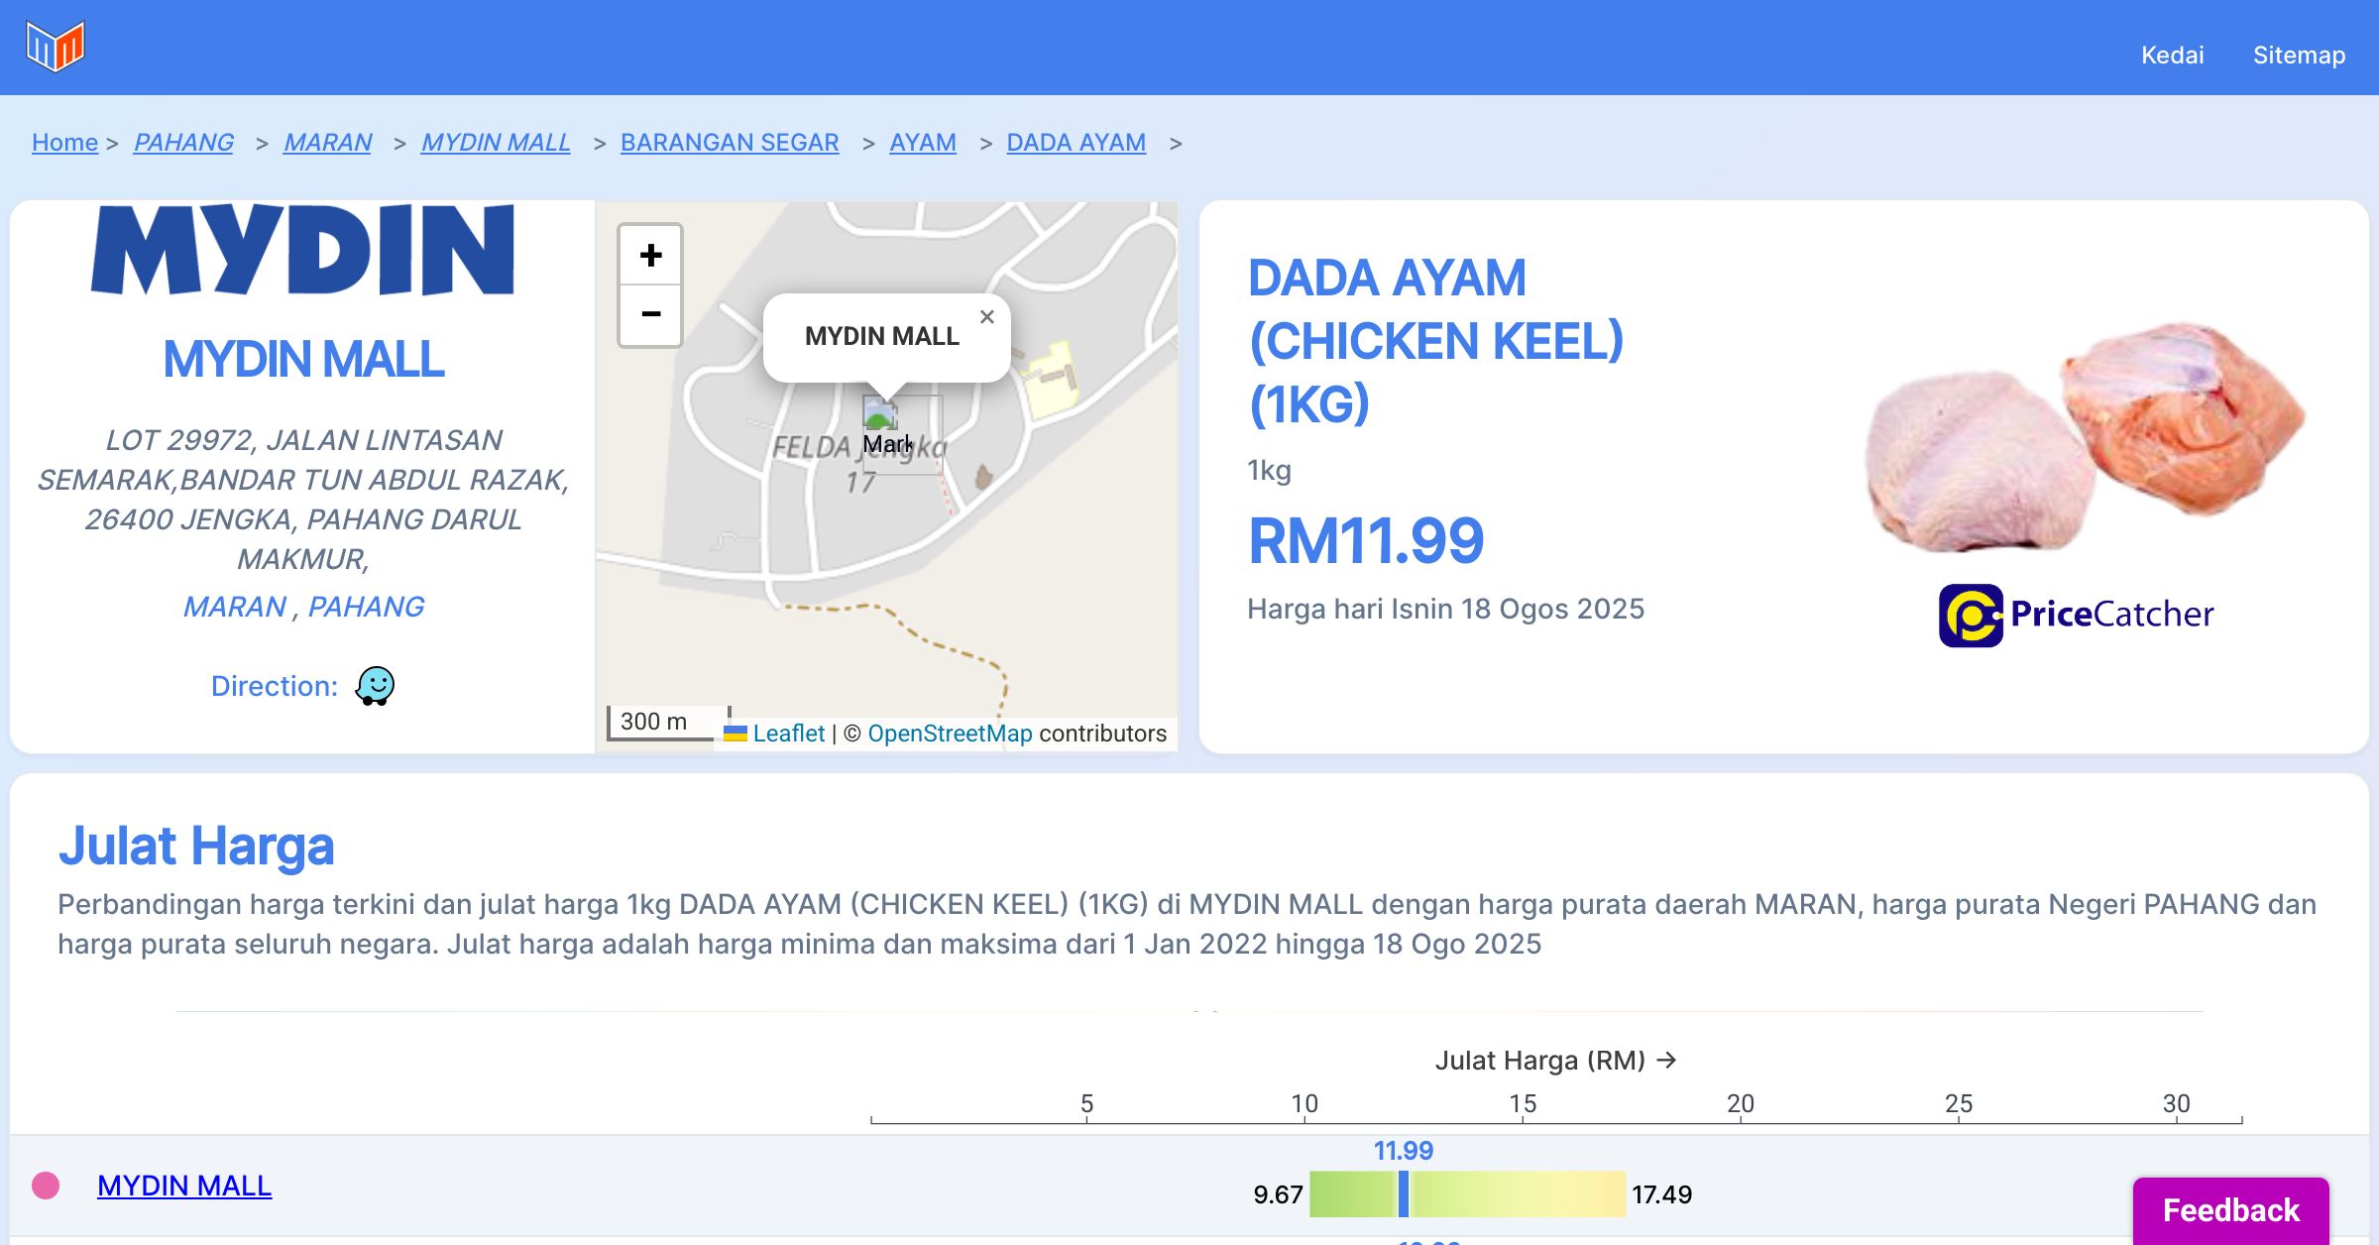Open Waze direction icon
This screenshot has height=1245, width=2379.
point(375,685)
